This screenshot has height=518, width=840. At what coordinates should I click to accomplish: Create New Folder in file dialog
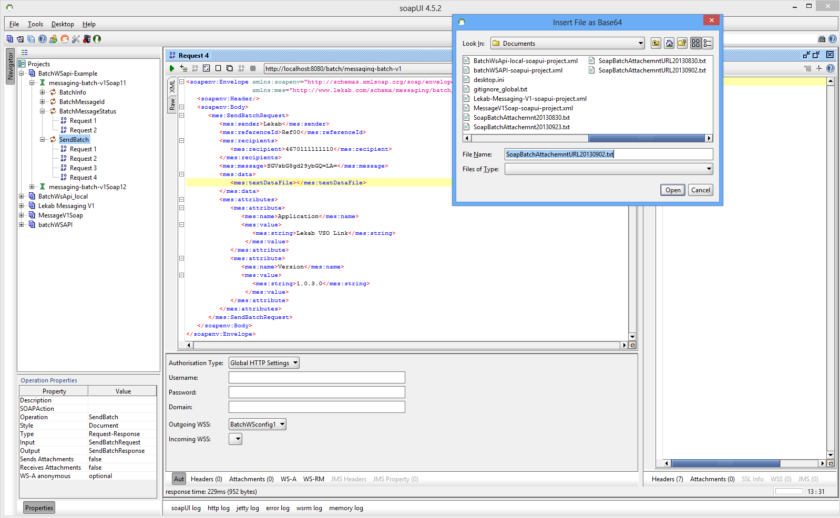coord(682,43)
